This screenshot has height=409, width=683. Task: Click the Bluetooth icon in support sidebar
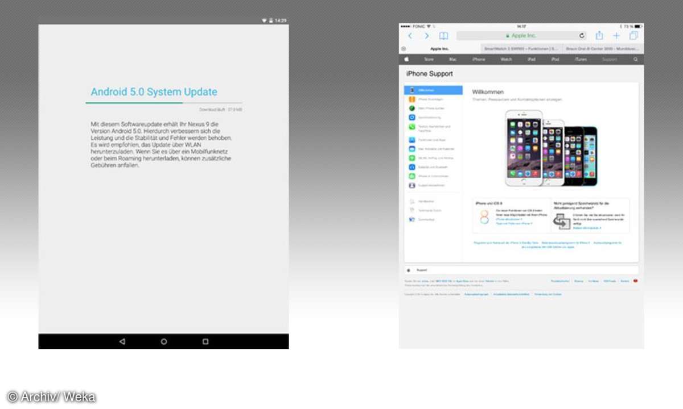coord(412,167)
